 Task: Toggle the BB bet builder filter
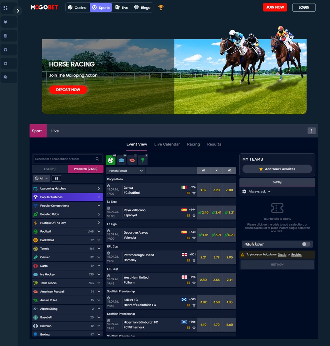(x=56, y=178)
